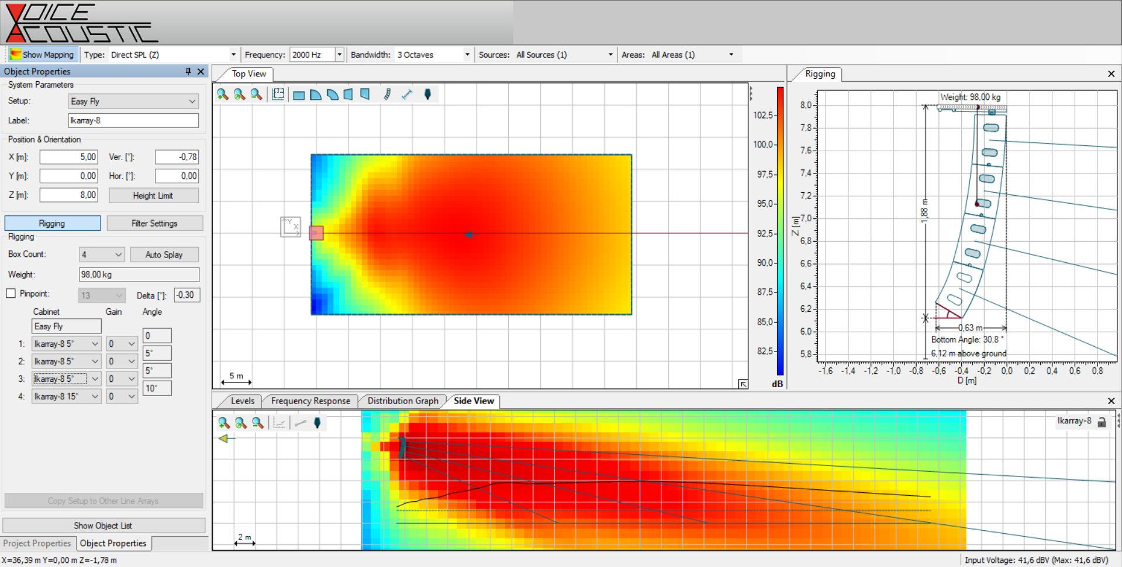The image size is (1122, 567).
Task: Select the terrain profile tool in Side View
Action: tap(279, 423)
